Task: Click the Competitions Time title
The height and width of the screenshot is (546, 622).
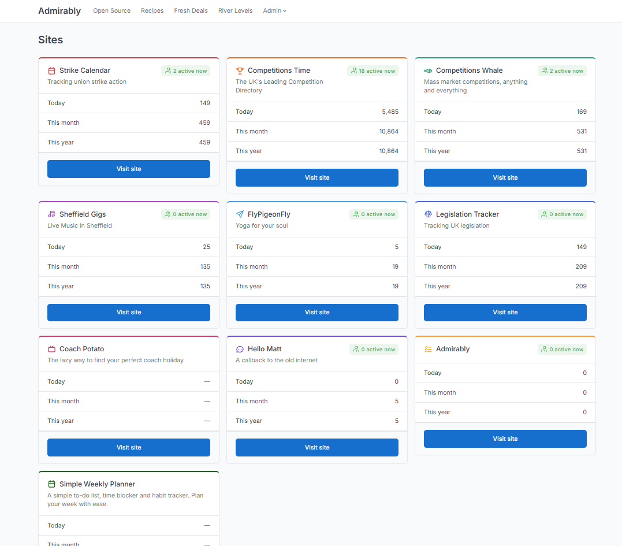Action: [279, 70]
